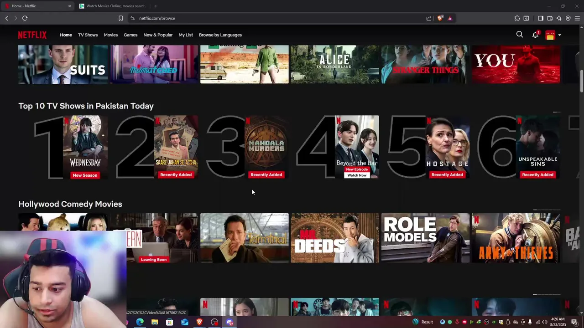The width and height of the screenshot is (584, 328).
Task: Open Netflix search
Action: (x=520, y=35)
